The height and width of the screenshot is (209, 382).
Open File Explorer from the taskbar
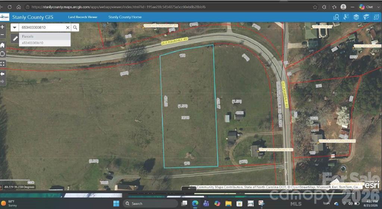tap(228, 203)
